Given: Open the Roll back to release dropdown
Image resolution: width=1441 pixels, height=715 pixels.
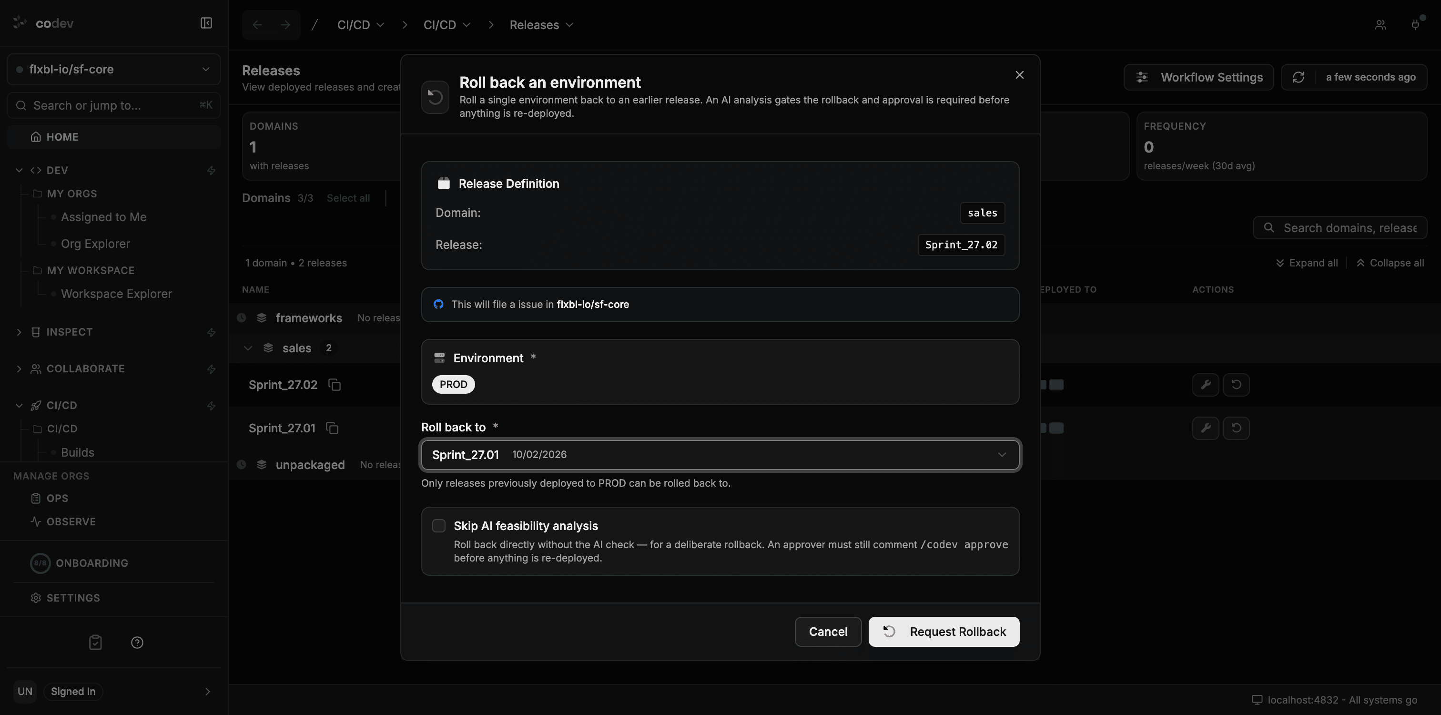Looking at the screenshot, I should [x=720, y=455].
